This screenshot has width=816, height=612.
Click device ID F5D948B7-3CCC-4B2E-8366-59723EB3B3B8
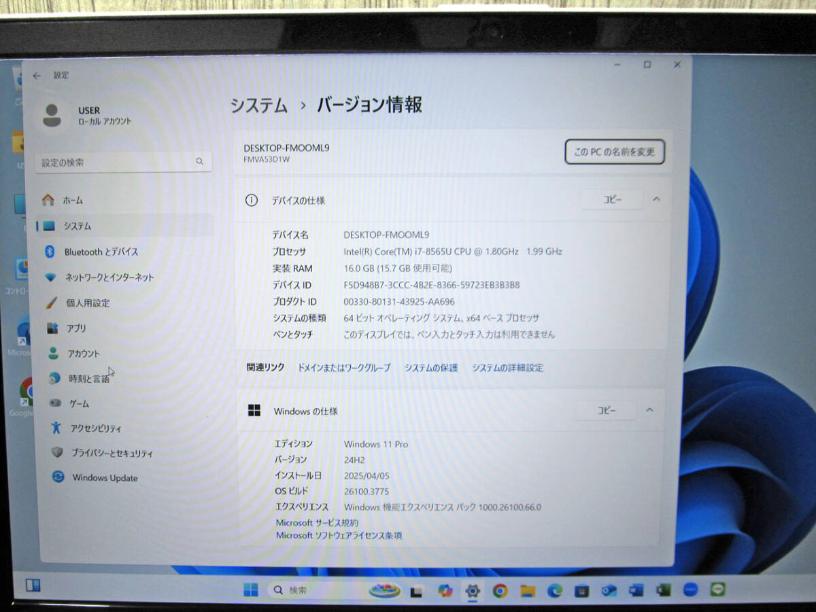click(x=432, y=285)
